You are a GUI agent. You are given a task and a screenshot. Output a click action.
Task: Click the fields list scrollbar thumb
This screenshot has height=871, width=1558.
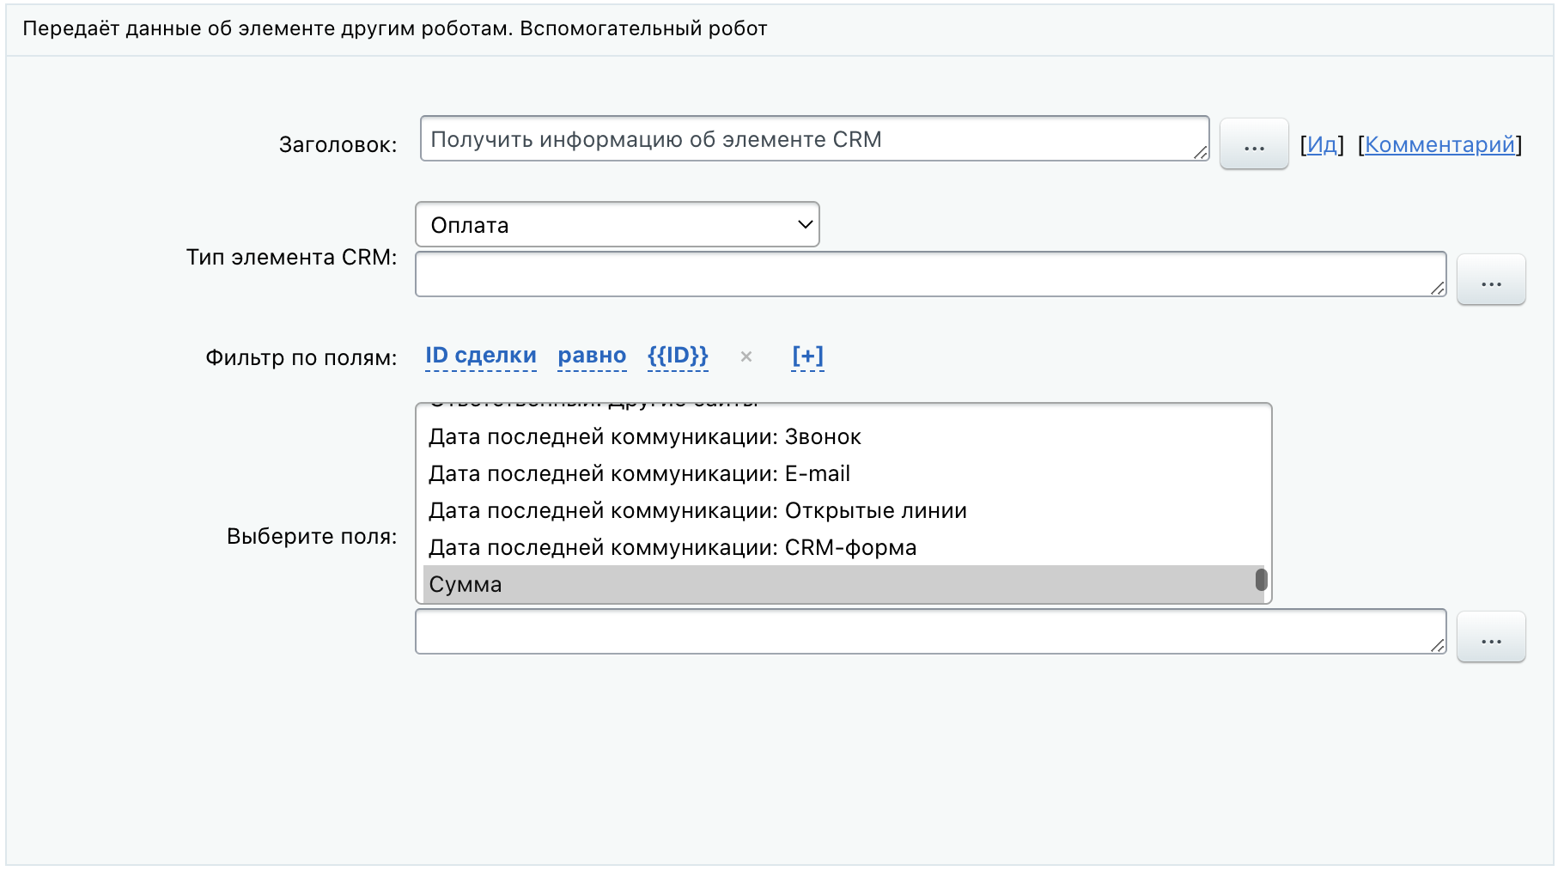click(1261, 580)
